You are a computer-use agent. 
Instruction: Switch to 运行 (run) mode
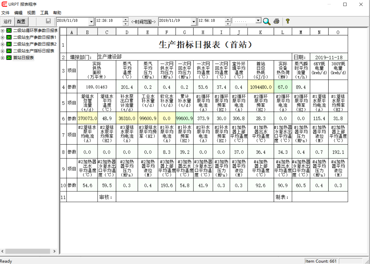tap(7, 22)
